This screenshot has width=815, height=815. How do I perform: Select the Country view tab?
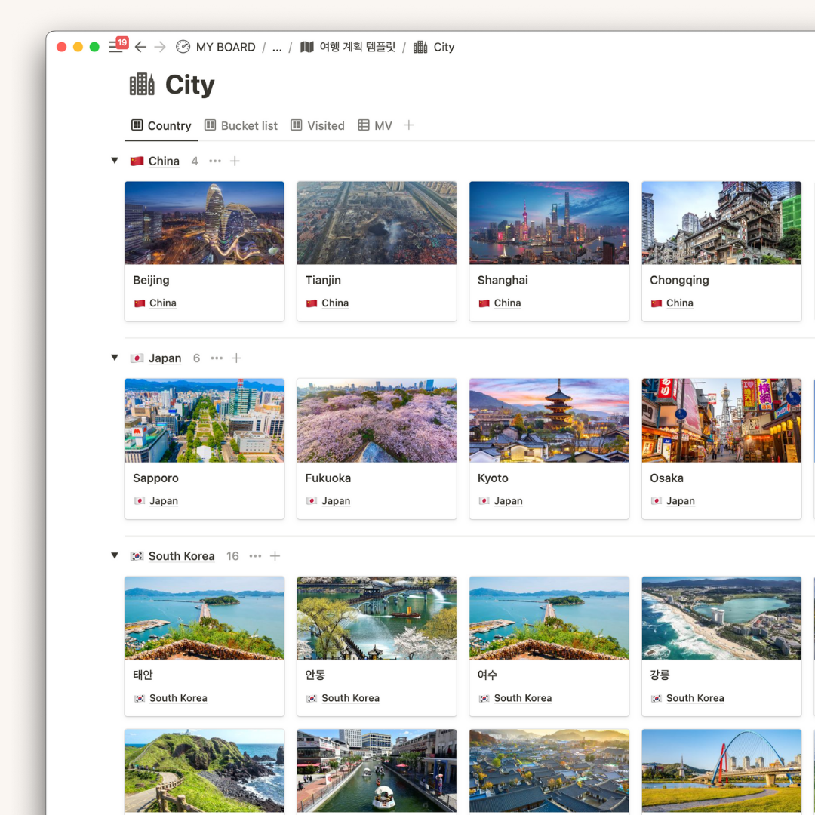[x=161, y=126]
